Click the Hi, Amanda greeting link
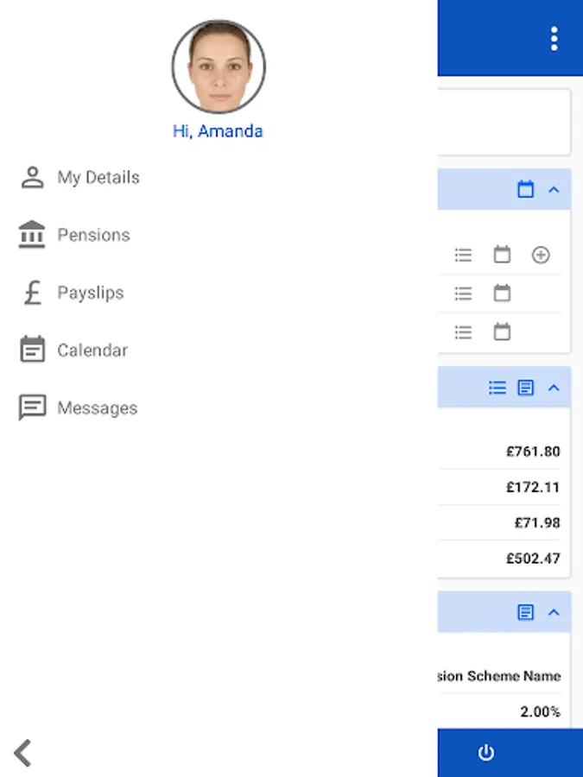The height and width of the screenshot is (777, 583). tap(218, 131)
